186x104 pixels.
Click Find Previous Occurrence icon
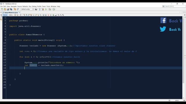point(26,15)
